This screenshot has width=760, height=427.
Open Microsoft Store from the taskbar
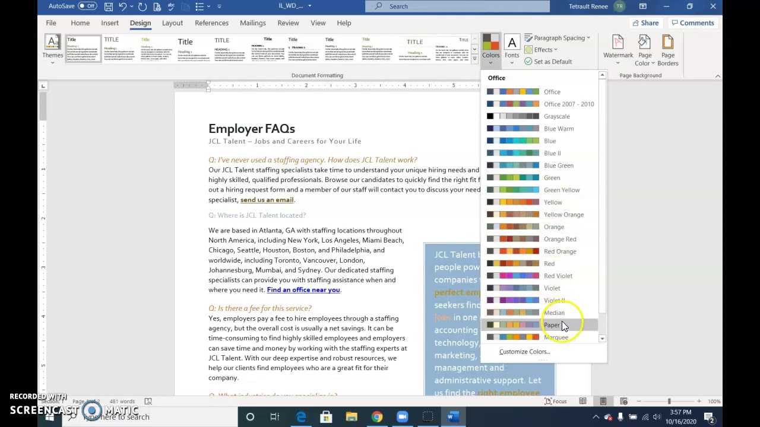pos(326,417)
